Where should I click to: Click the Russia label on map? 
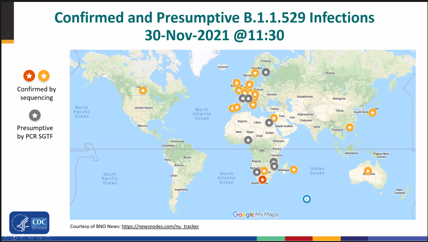330,73
